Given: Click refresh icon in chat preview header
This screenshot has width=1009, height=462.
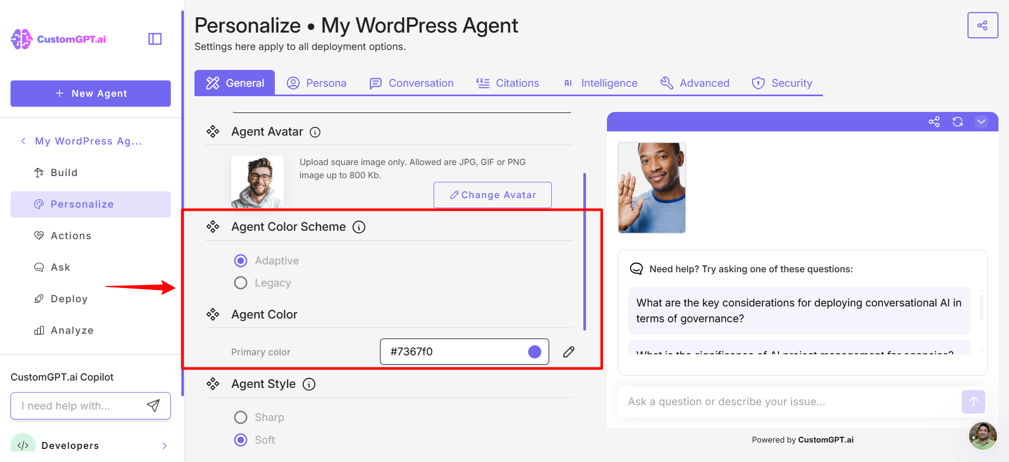Looking at the screenshot, I should pyautogui.click(x=957, y=122).
